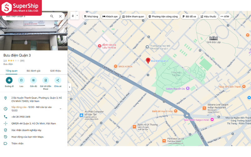The width and height of the screenshot is (251, 157).
Task: Click Xác nhận doanh nghiệp này
Action: (x=26, y=130)
